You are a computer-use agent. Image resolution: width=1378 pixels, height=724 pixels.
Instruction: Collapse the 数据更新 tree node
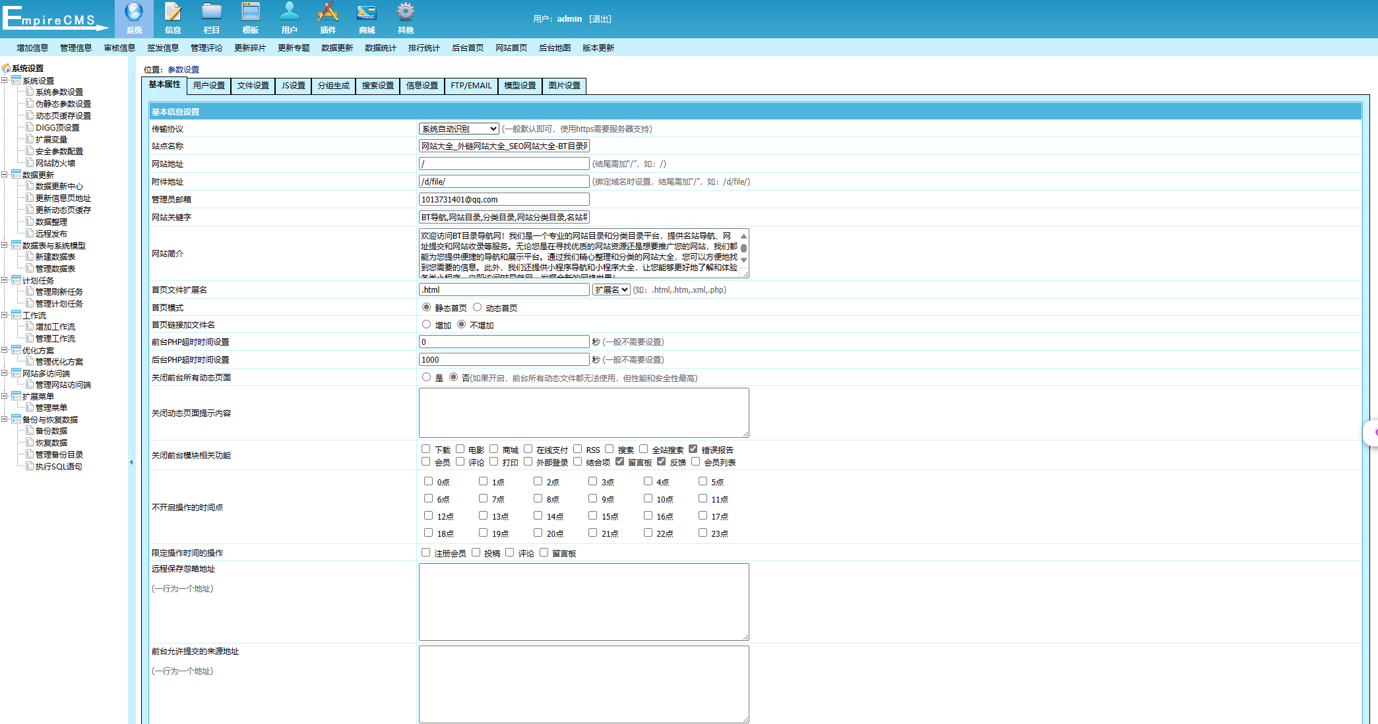click(5, 175)
